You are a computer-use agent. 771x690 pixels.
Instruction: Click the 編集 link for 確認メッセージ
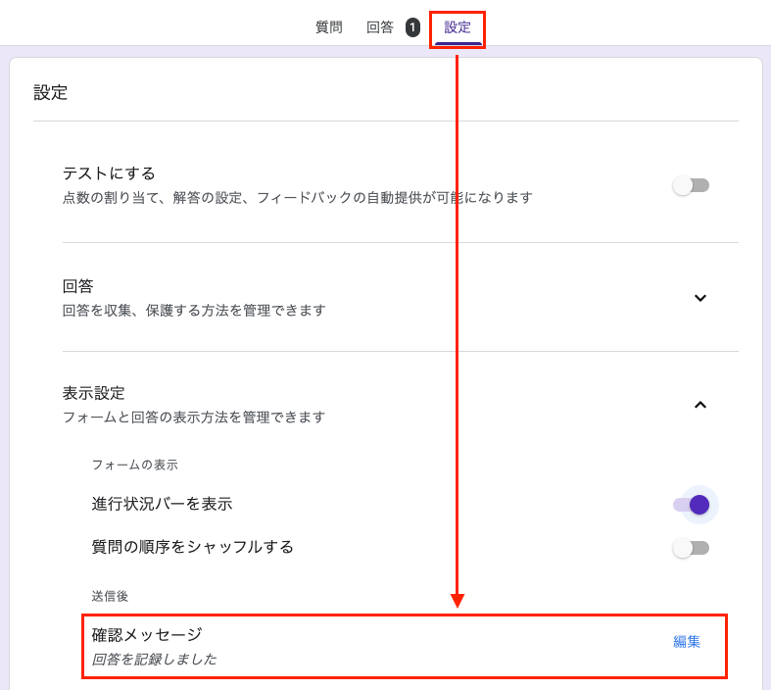(x=687, y=642)
